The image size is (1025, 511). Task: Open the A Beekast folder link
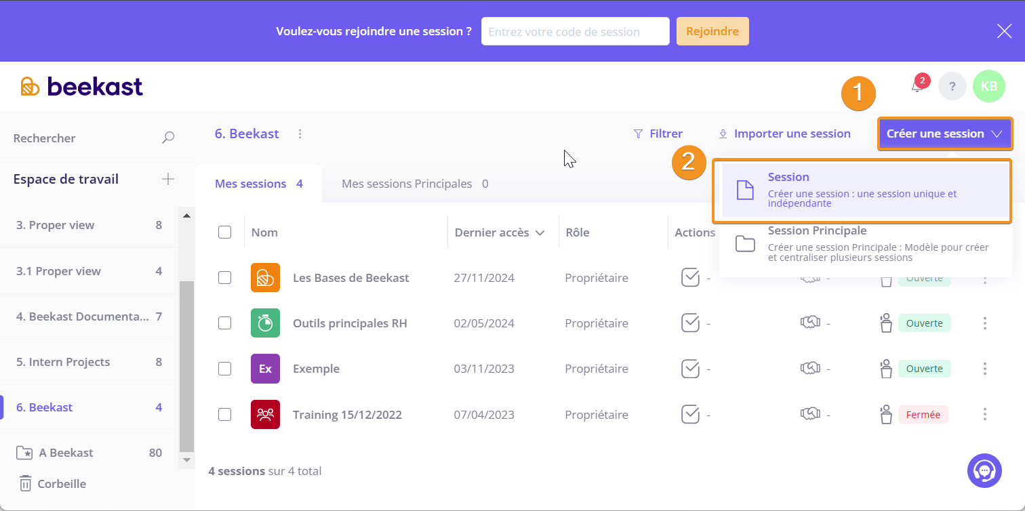[66, 453]
